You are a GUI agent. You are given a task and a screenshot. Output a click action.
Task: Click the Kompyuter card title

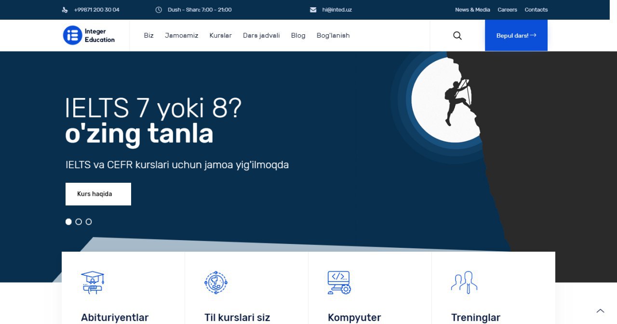click(x=354, y=318)
